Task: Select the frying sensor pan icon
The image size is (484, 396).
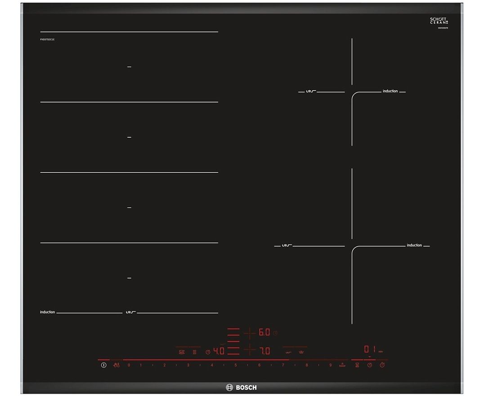Action: pos(182,352)
